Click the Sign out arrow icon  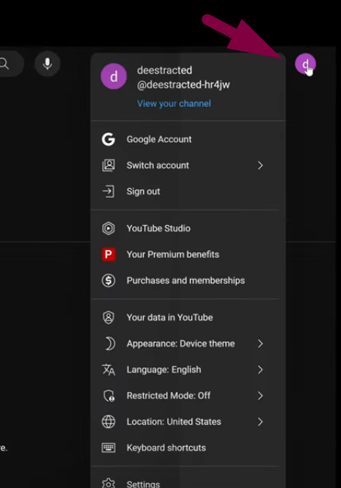(109, 191)
